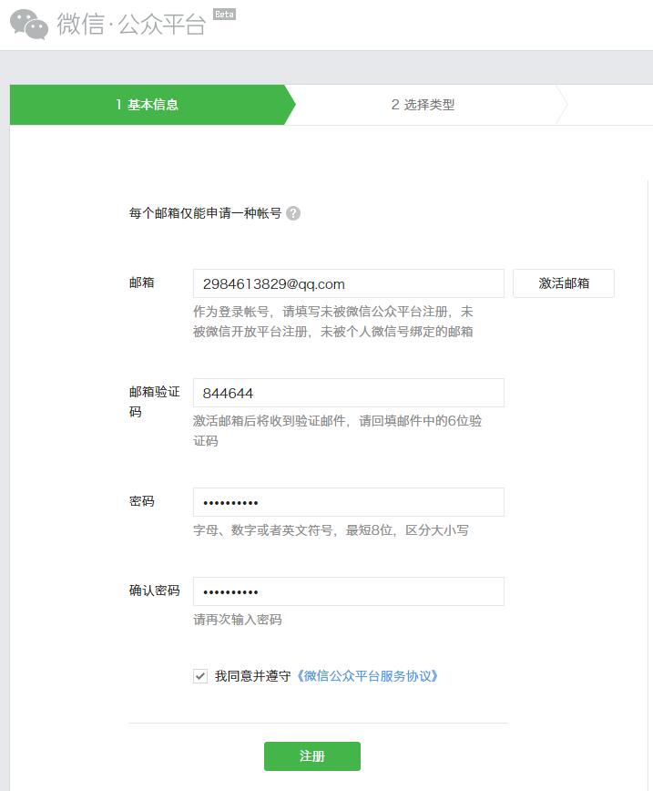Focus the 邮箱 email input field
This screenshot has width=653, height=791.
pyautogui.click(x=348, y=283)
